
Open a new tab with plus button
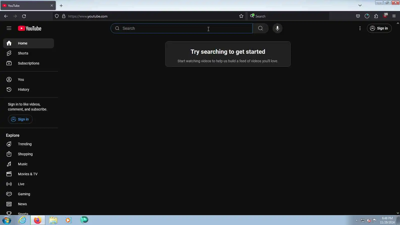click(x=61, y=5)
